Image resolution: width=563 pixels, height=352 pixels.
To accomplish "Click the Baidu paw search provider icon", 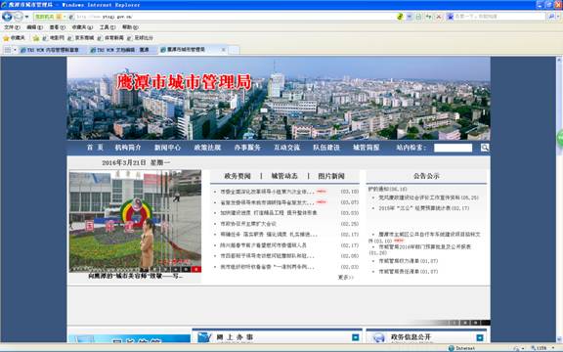I will pos(450,17).
